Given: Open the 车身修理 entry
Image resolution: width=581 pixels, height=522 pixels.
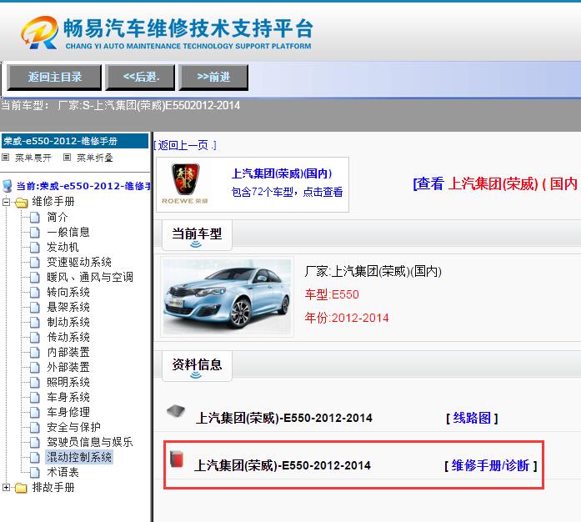Looking at the screenshot, I should pos(68,412).
